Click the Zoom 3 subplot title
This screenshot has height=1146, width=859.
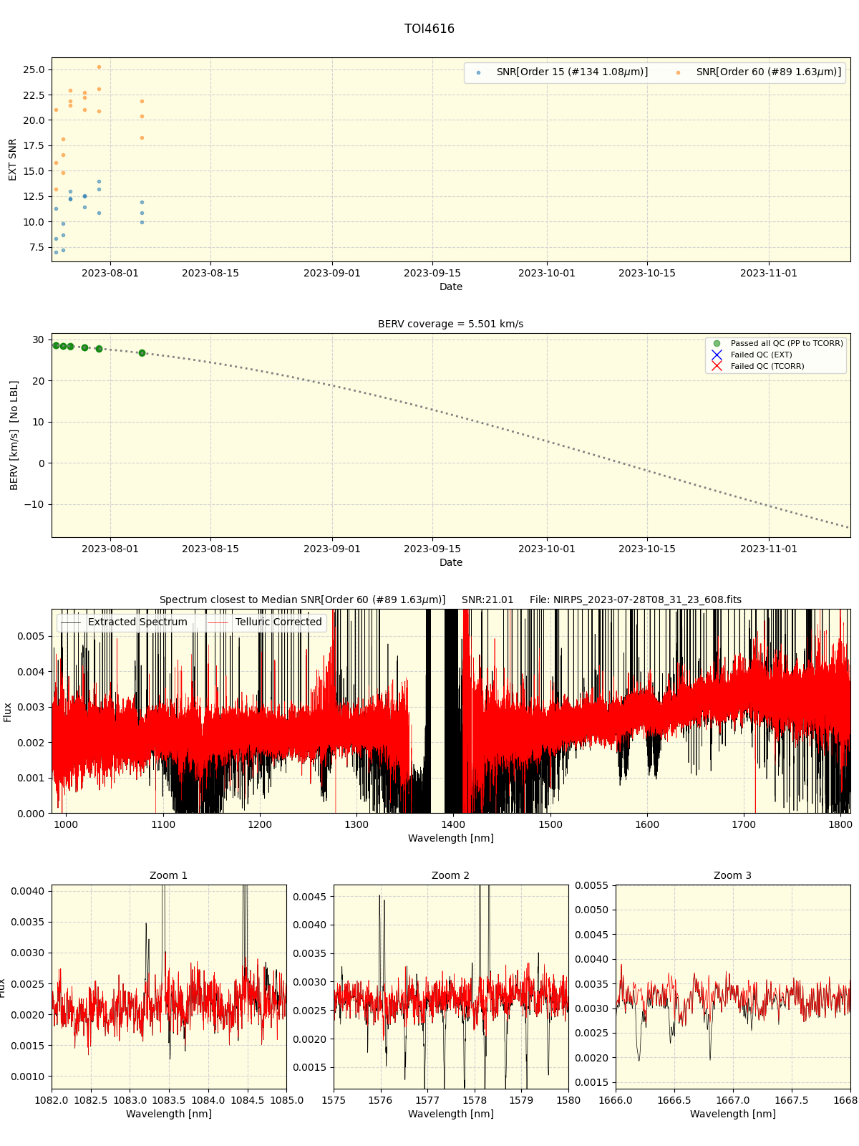pyautogui.click(x=733, y=875)
